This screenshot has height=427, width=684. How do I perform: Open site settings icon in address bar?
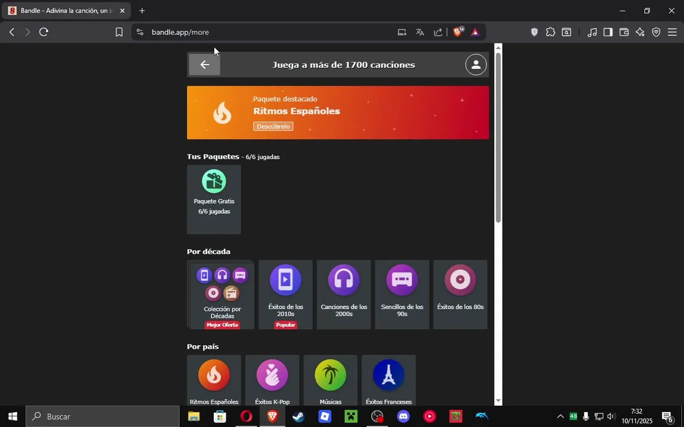pyautogui.click(x=140, y=32)
